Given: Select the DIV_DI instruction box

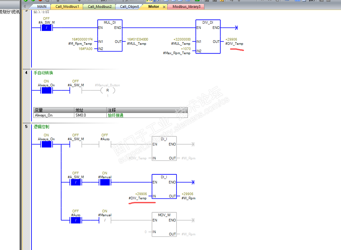Looking at the screenshot, I should [x=208, y=37].
